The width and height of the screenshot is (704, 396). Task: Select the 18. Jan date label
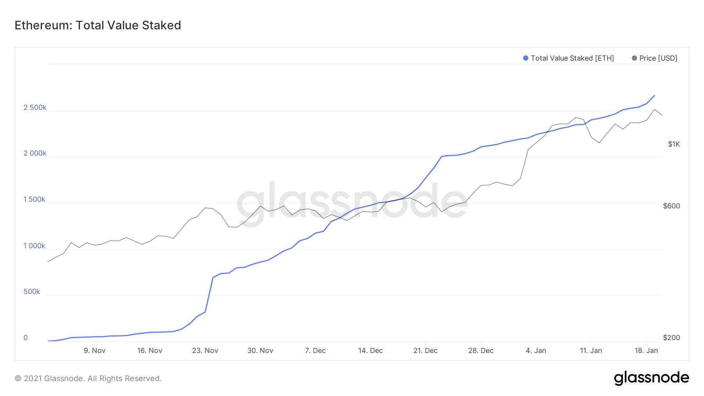coord(646,351)
